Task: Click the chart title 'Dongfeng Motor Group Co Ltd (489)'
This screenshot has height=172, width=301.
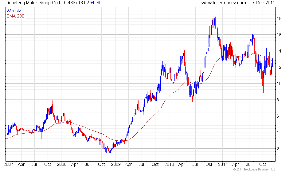Action: click(x=41, y=3)
